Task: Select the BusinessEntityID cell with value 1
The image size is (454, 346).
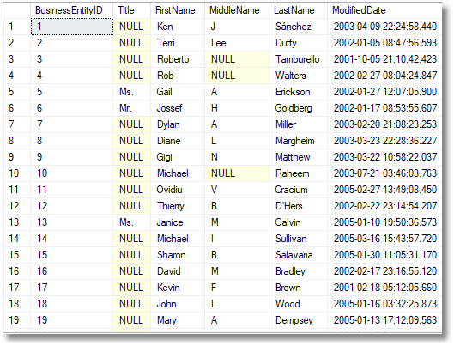Action: pyautogui.click(x=71, y=27)
